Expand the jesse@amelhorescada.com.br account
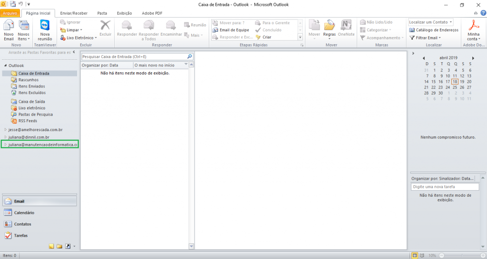The height and width of the screenshot is (259, 487). (x=5, y=130)
